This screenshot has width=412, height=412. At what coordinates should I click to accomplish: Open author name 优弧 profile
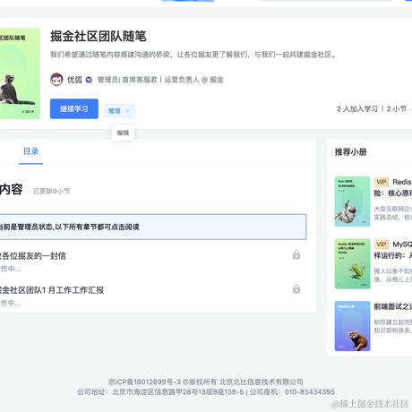(74, 80)
